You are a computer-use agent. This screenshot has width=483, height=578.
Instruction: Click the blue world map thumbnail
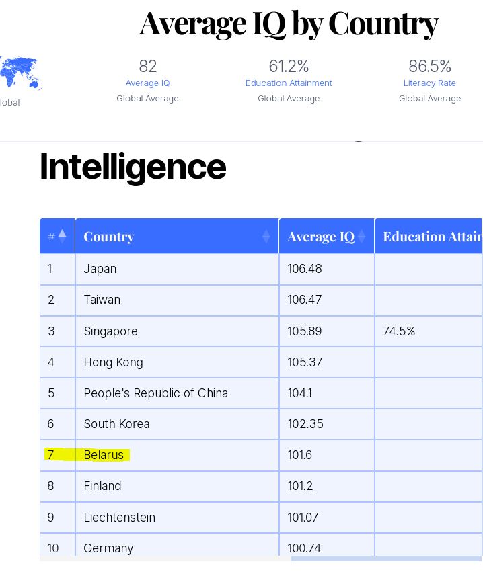(21, 73)
